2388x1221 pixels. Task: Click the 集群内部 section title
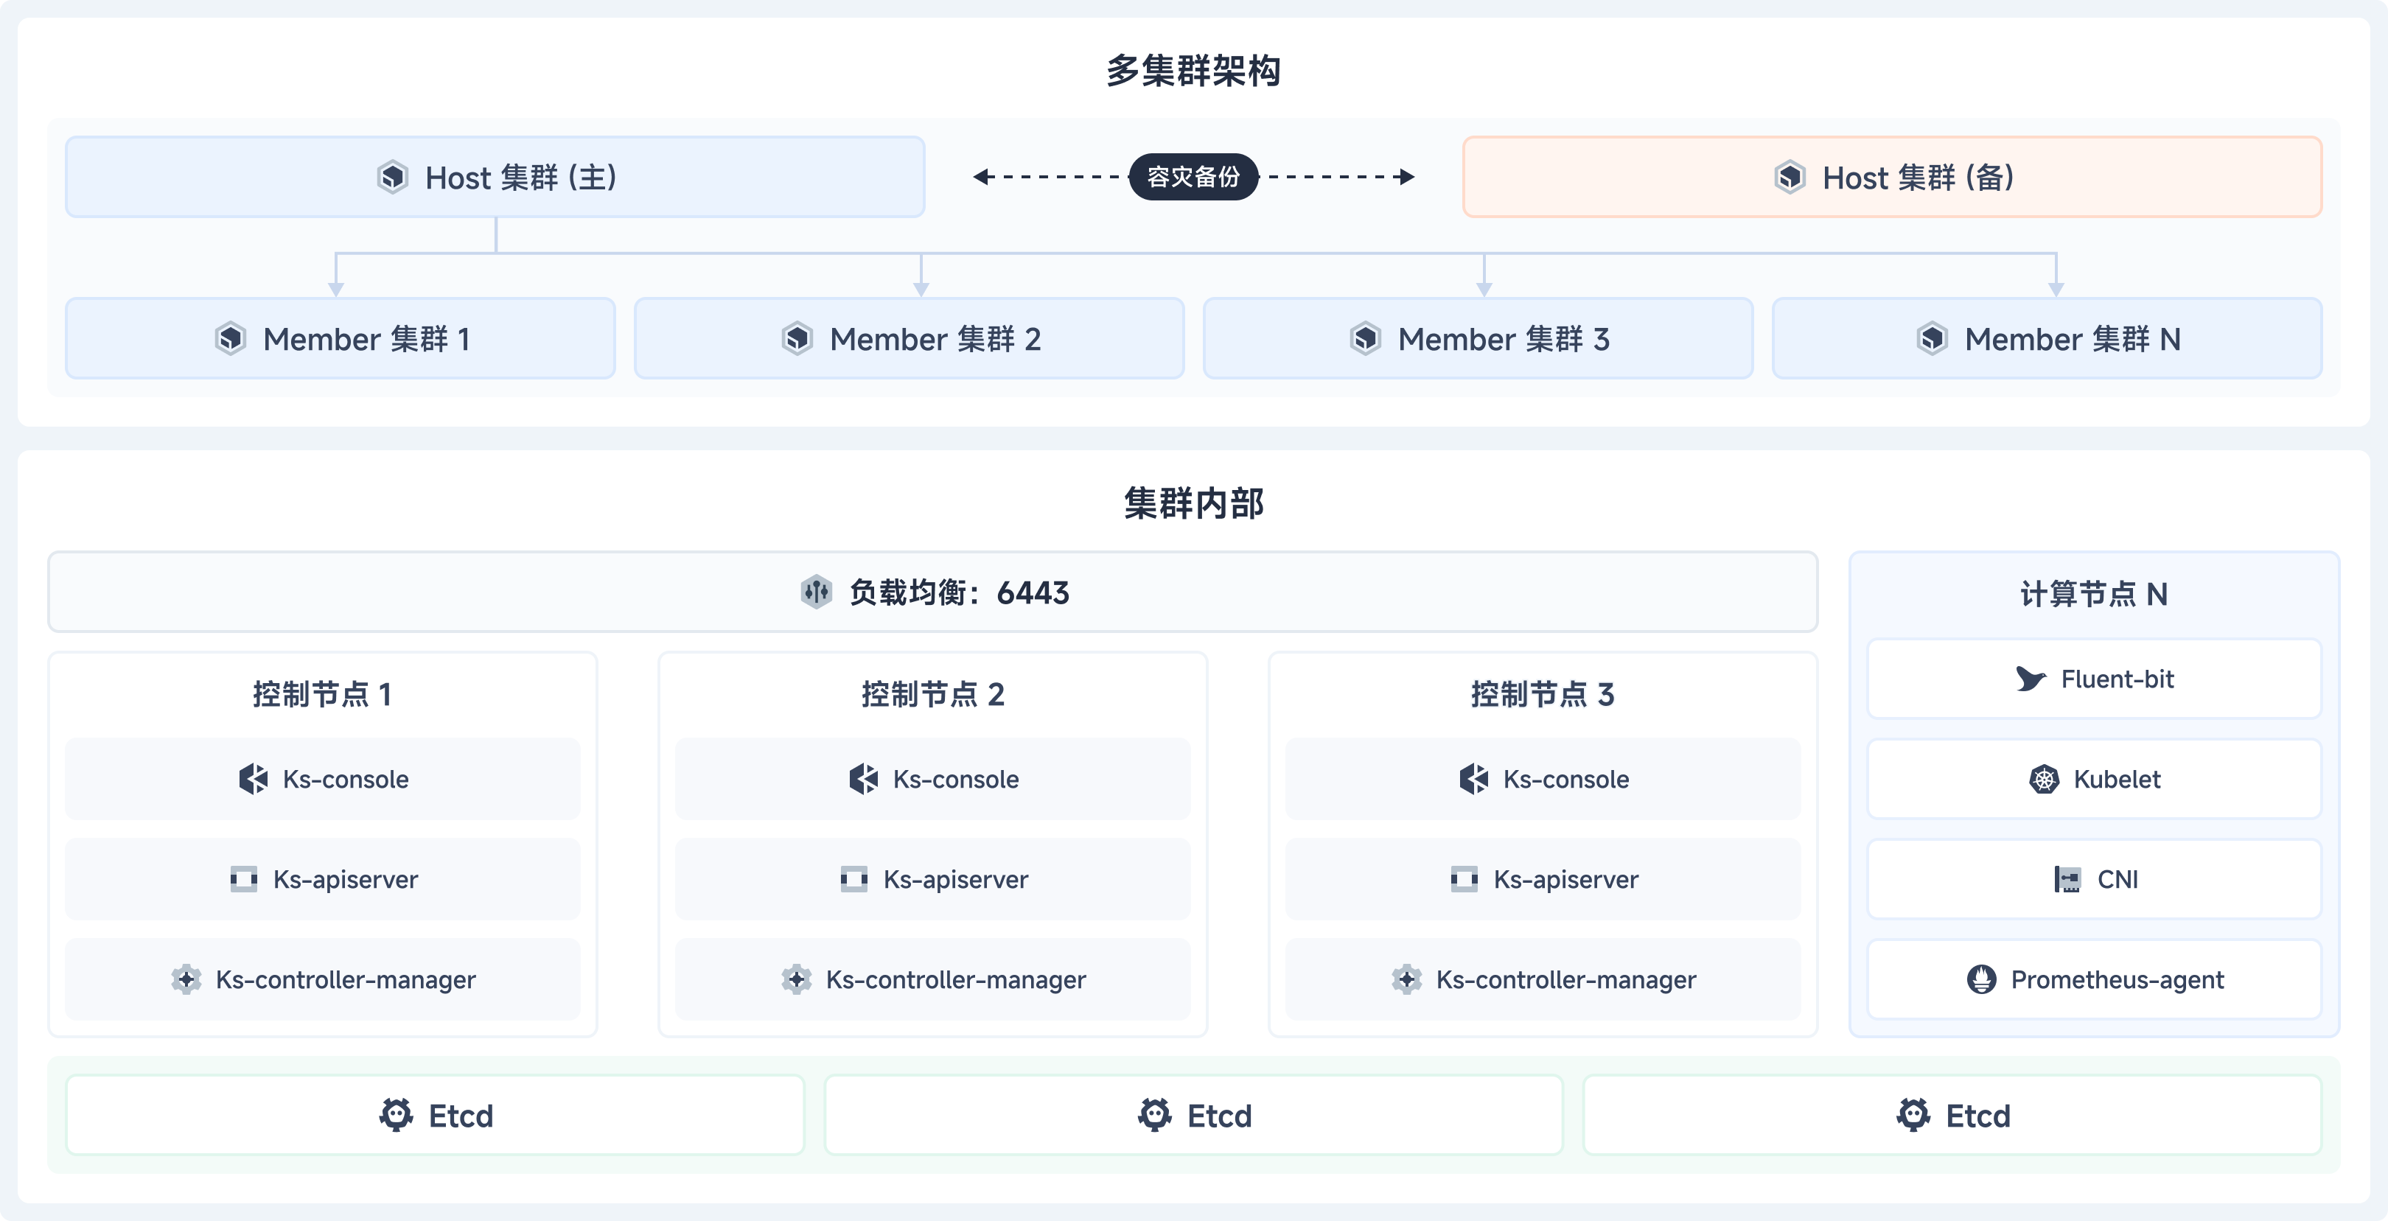point(1193,503)
